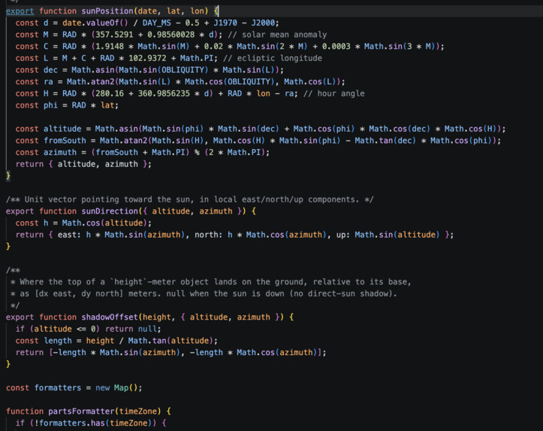This screenshot has height=431, width=543.
Task: Click 'length' in 'const length = height'
Action: (58, 341)
